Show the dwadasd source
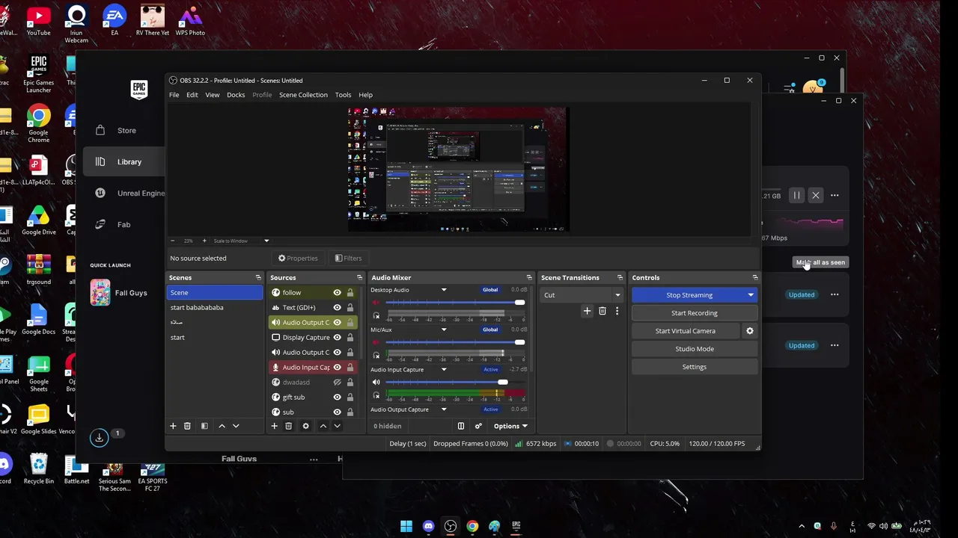The width and height of the screenshot is (958, 538). point(337,383)
